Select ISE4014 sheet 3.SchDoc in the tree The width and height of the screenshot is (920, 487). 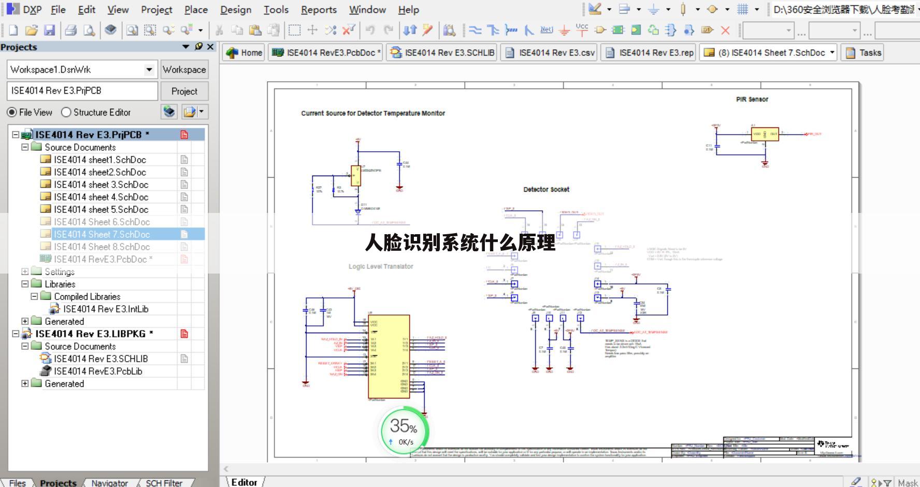click(x=101, y=184)
